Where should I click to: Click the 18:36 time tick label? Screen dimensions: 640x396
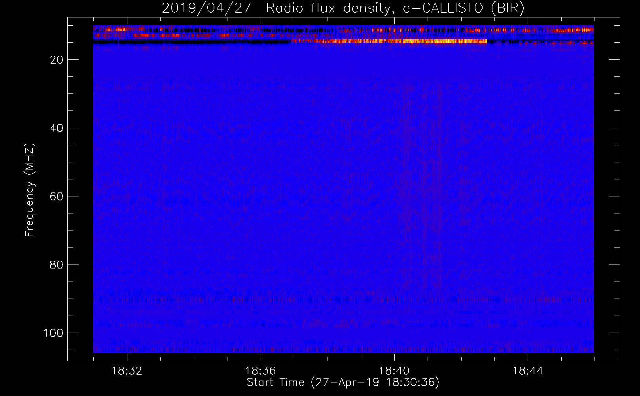(260, 371)
